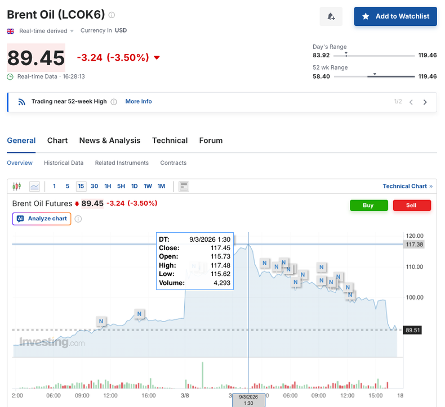Create a price alert with the bell icon
This screenshot has width=445, height=407.
[x=331, y=16]
